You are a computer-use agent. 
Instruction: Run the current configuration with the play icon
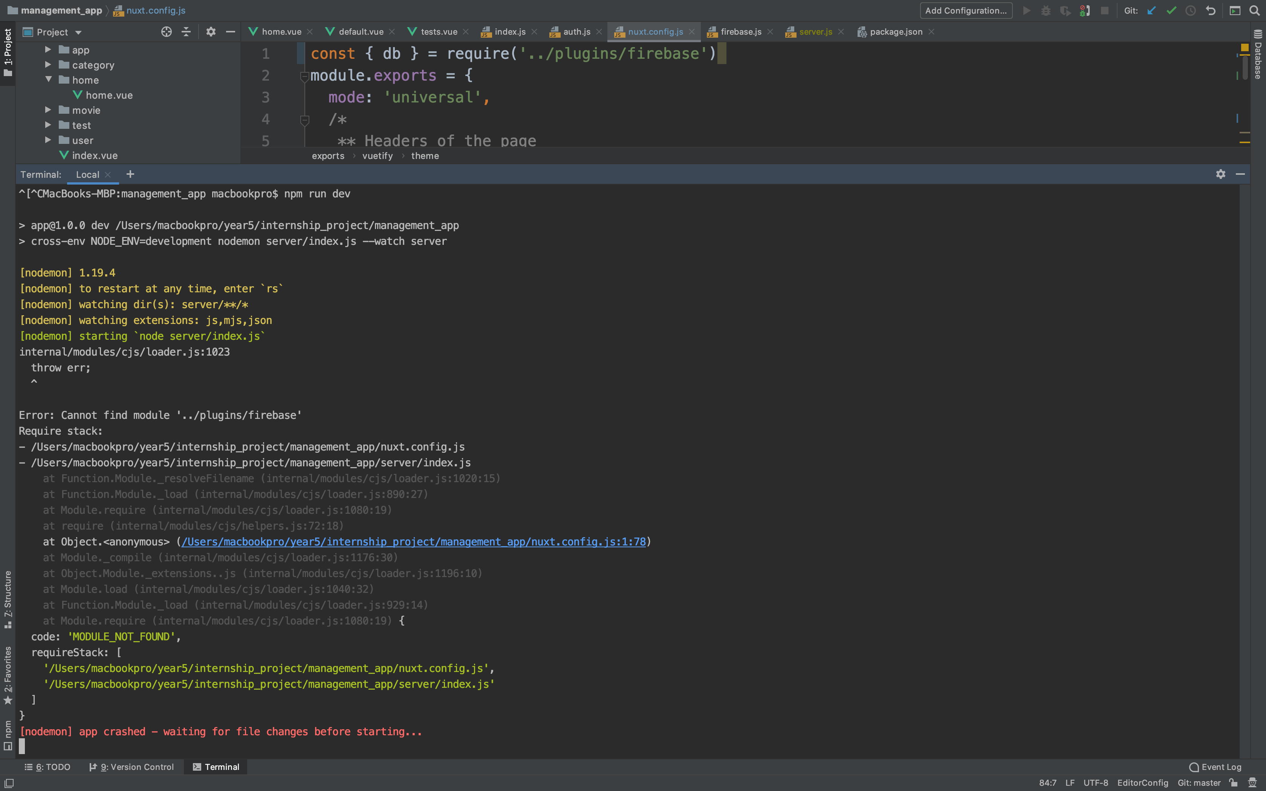tap(1026, 11)
